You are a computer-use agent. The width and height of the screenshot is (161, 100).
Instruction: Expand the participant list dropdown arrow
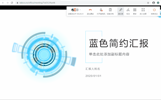(80, 10)
